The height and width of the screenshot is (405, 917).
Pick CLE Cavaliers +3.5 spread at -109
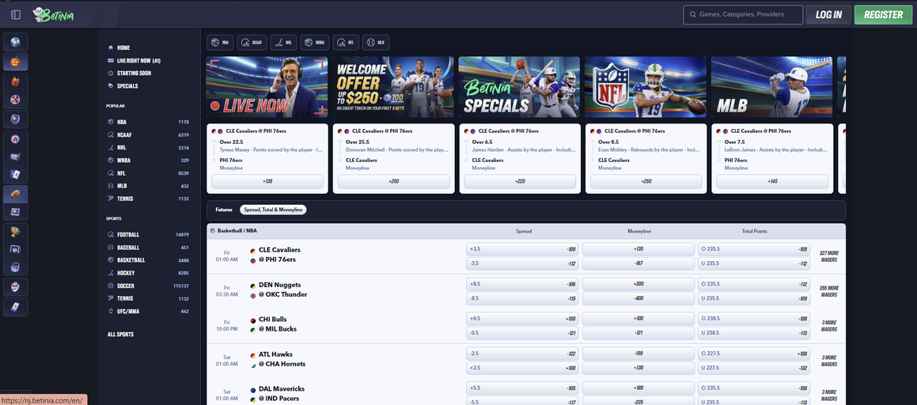522,249
